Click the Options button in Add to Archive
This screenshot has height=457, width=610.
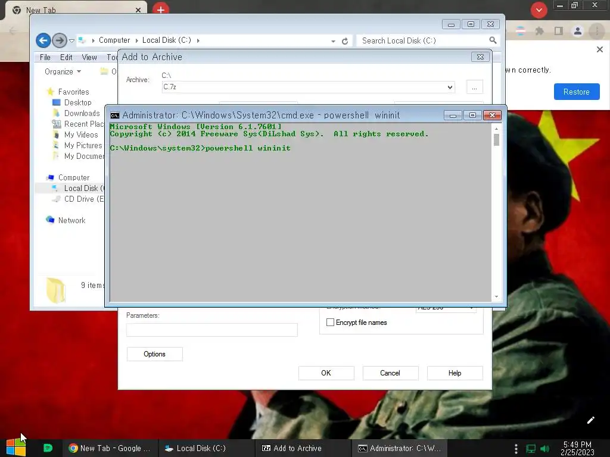coord(154,354)
